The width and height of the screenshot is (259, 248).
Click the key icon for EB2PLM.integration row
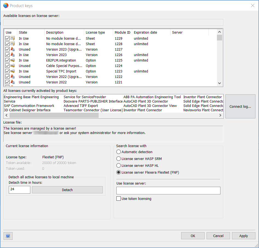pos(13,60)
